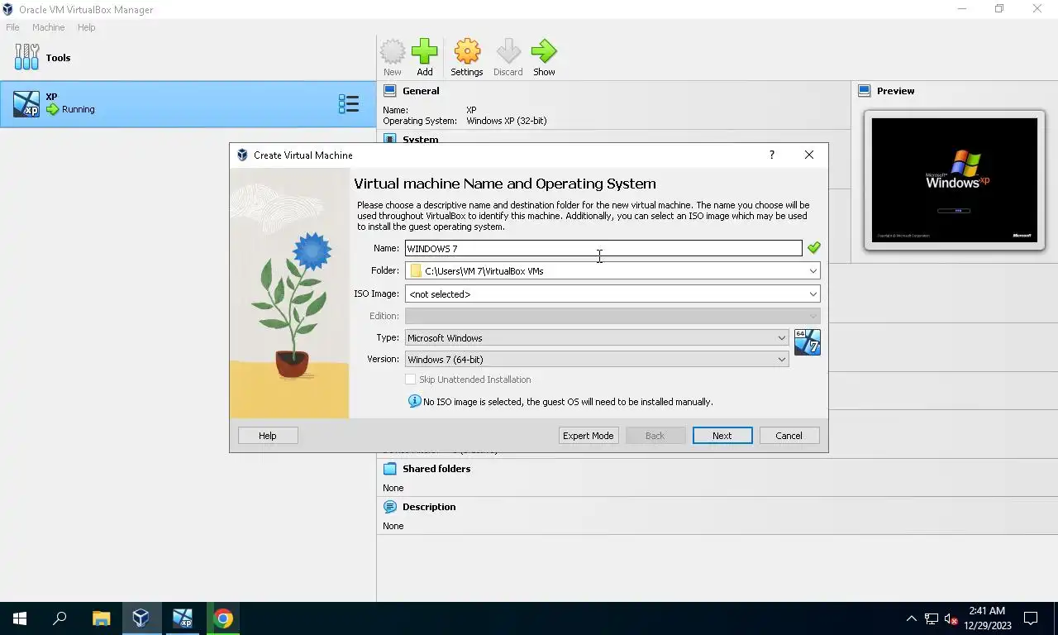Open notification center icon
This screenshot has height=635, width=1058.
[x=1031, y=618]
